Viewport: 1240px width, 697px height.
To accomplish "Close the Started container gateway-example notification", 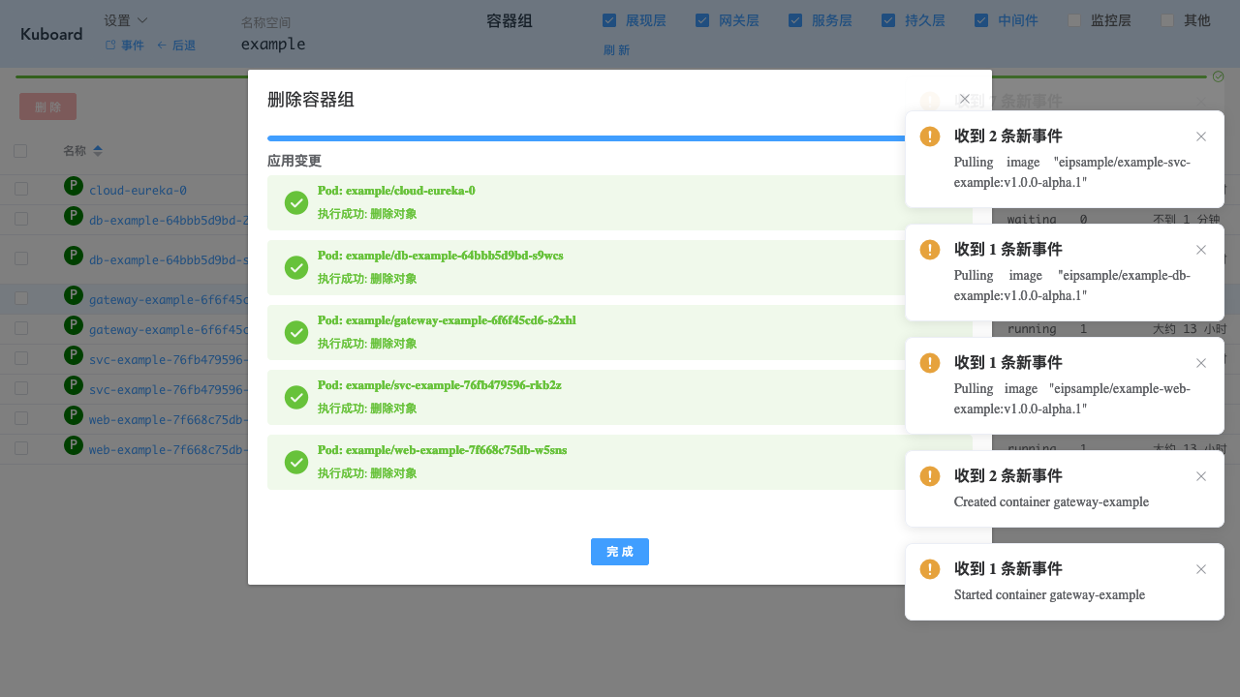I will coord(1201,569).
